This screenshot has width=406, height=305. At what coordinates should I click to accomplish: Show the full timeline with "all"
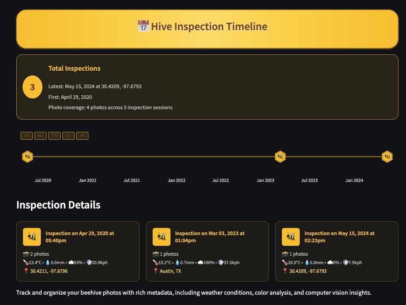pyautogui.click(x=82, y=136)
